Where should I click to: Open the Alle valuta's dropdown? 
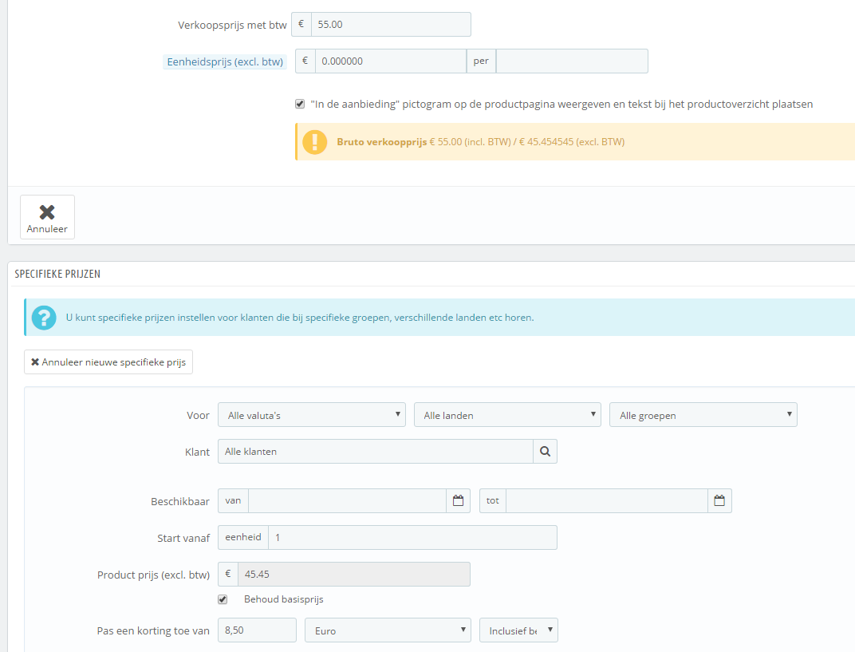[311, 415]
